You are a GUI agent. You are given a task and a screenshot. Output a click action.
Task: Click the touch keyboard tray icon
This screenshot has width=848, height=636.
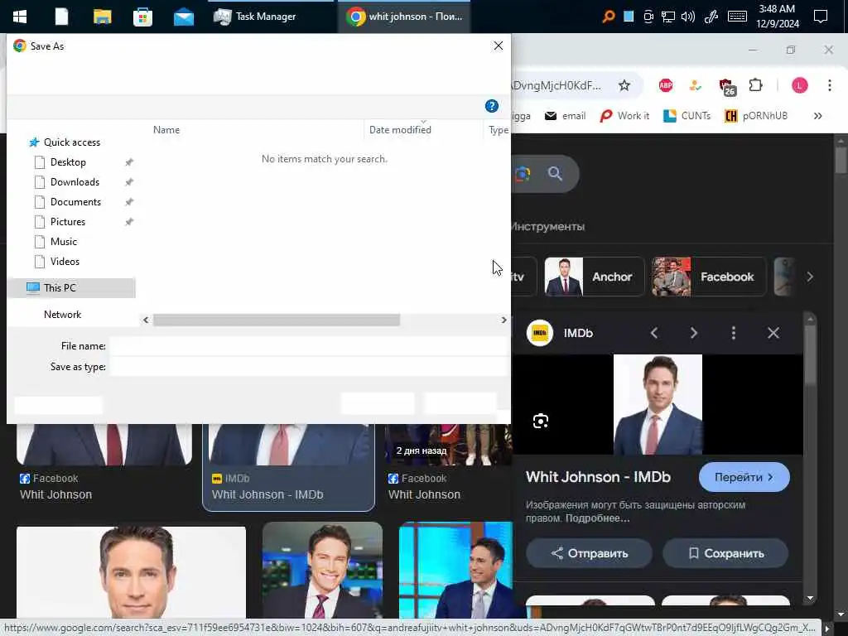(738, 17)
